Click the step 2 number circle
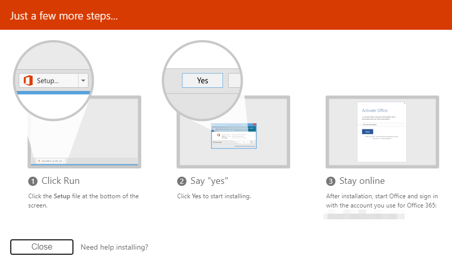This screenshot has width=452, height=265. [x=182, y=181]
